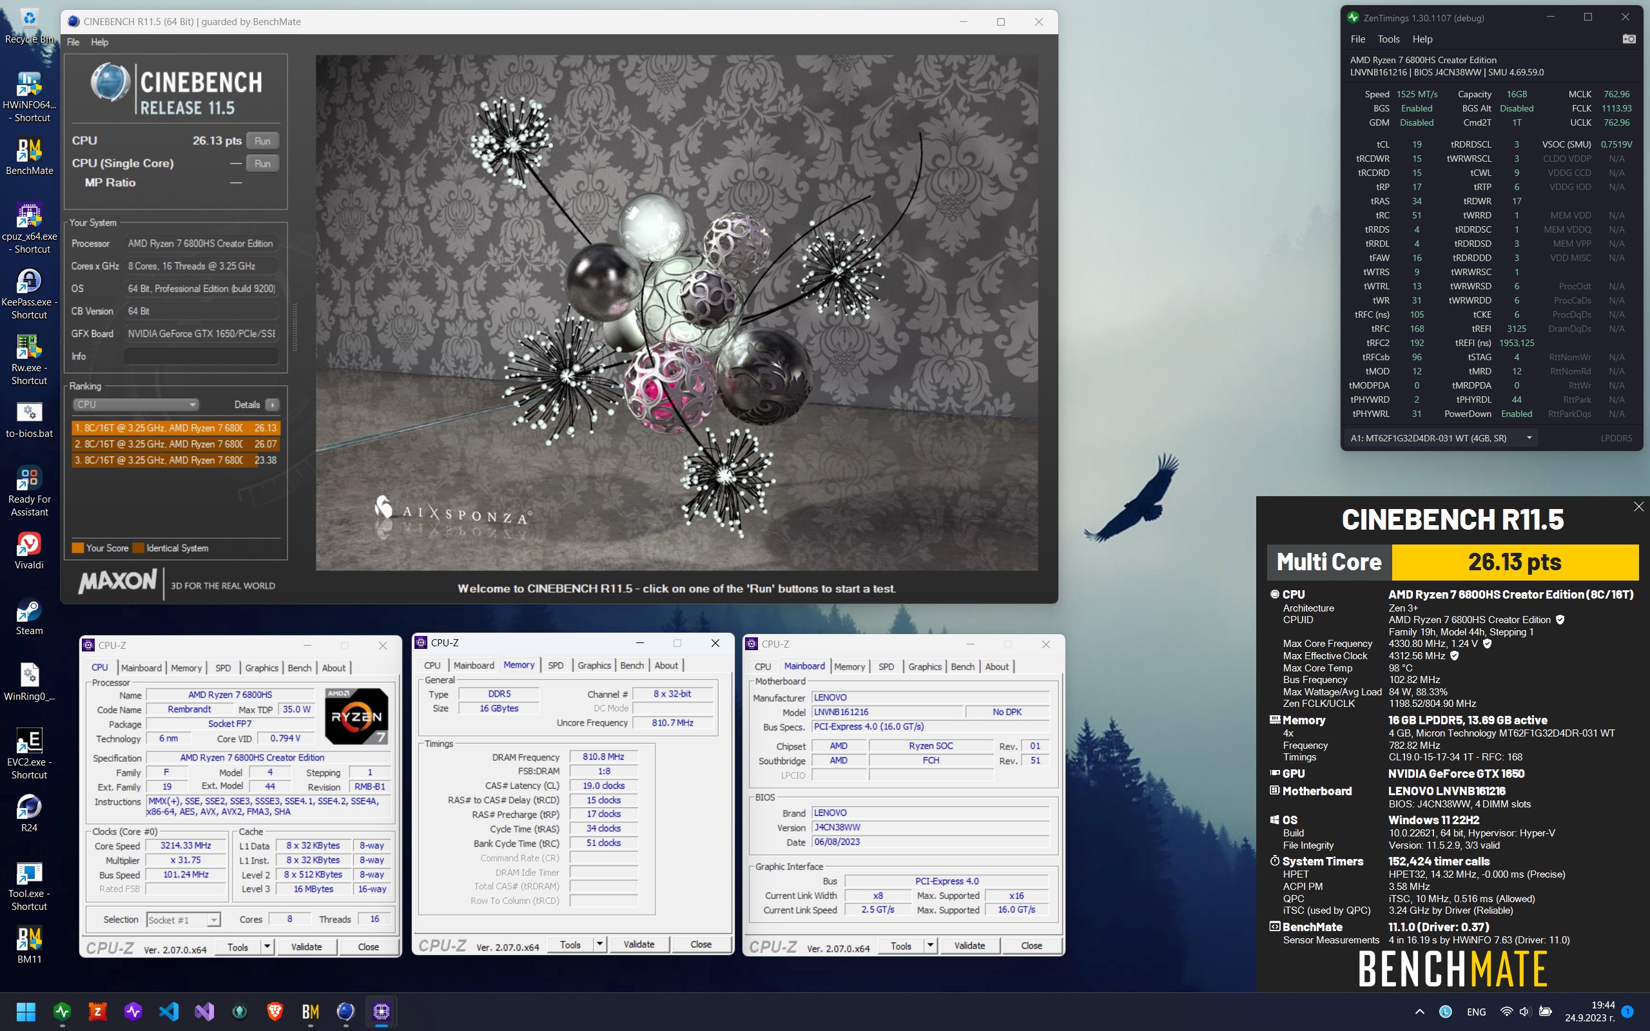This screenshot has width=1650, height=1031.
Task: Open the File menu in Cinebench
Action: click(x=73, y=43)
